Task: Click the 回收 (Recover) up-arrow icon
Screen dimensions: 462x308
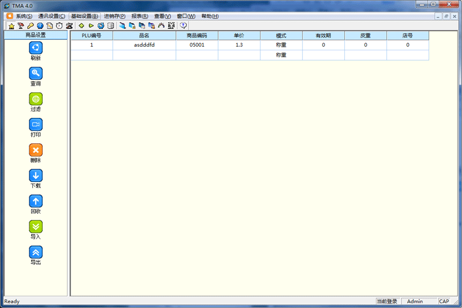Action: (36, 201)
